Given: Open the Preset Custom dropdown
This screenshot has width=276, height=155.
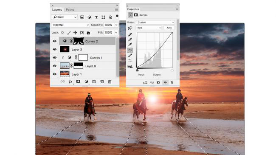Looking at the screenshot, I should pyautogui.click(x=155, y=23).
